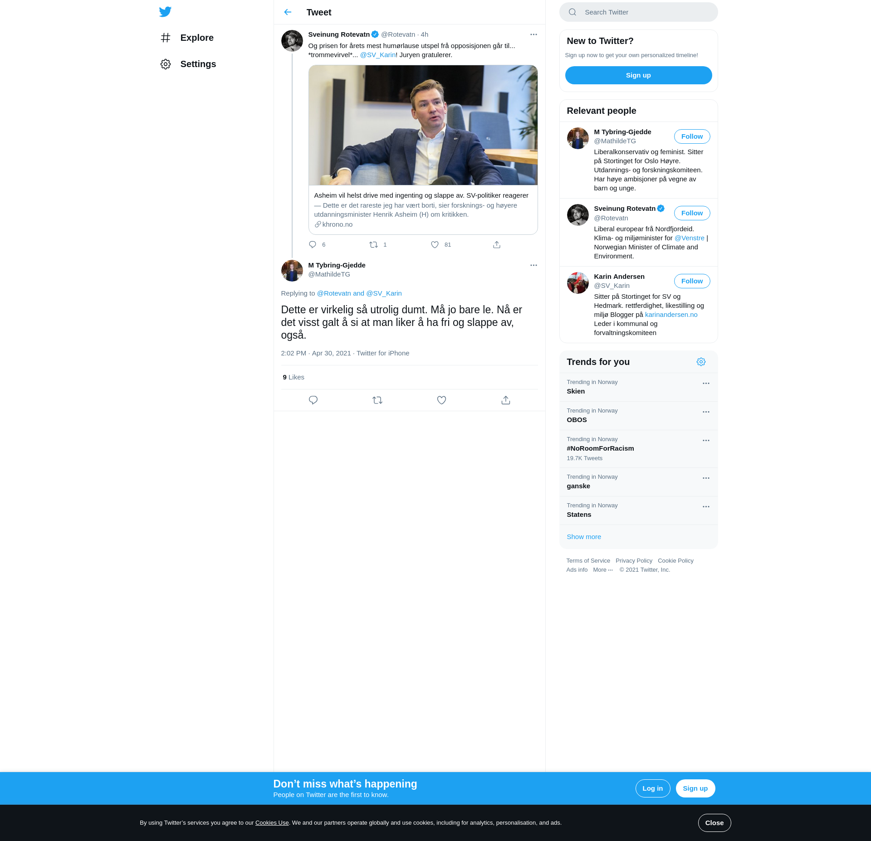View the 9 Likes list

tap(294, 377)
